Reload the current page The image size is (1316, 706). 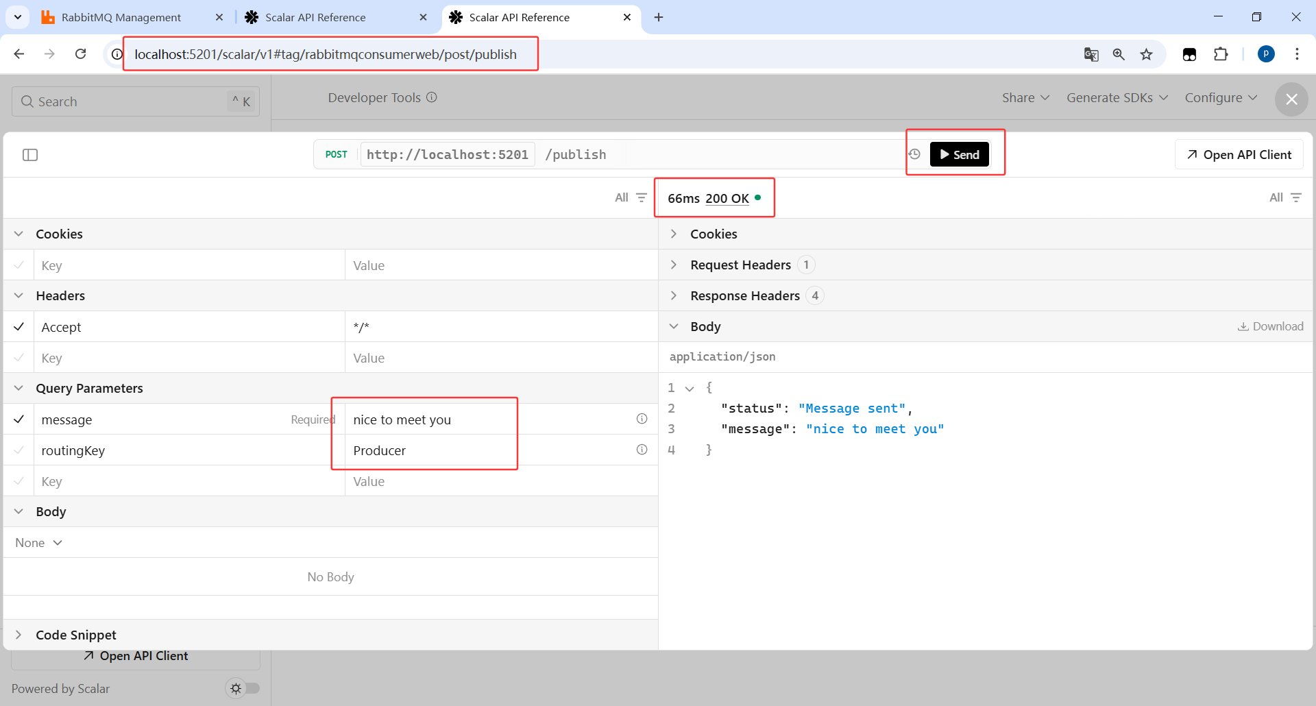(x=80, y=54)
